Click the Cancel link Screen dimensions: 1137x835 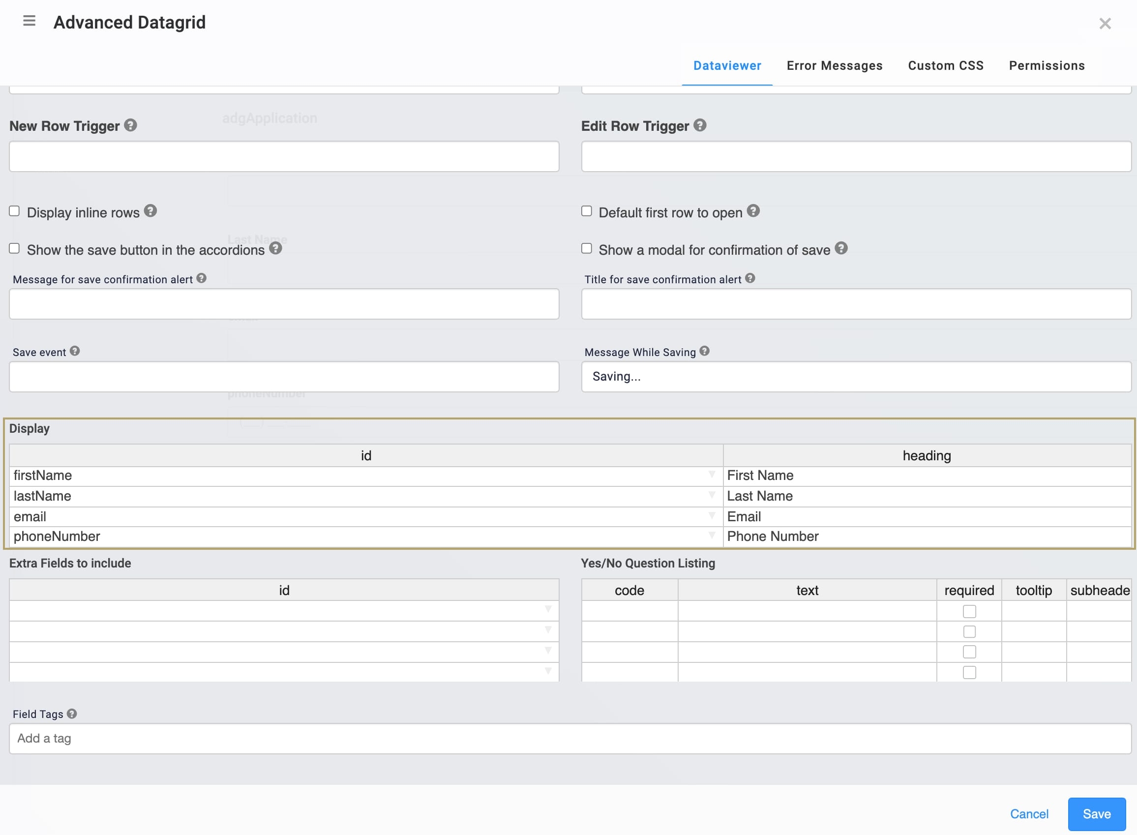tap(1029, 814)
